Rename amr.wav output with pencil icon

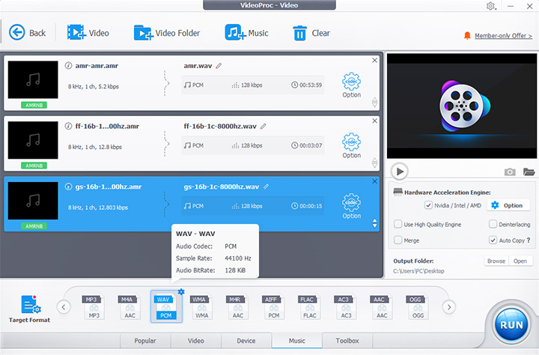[219, 65]
